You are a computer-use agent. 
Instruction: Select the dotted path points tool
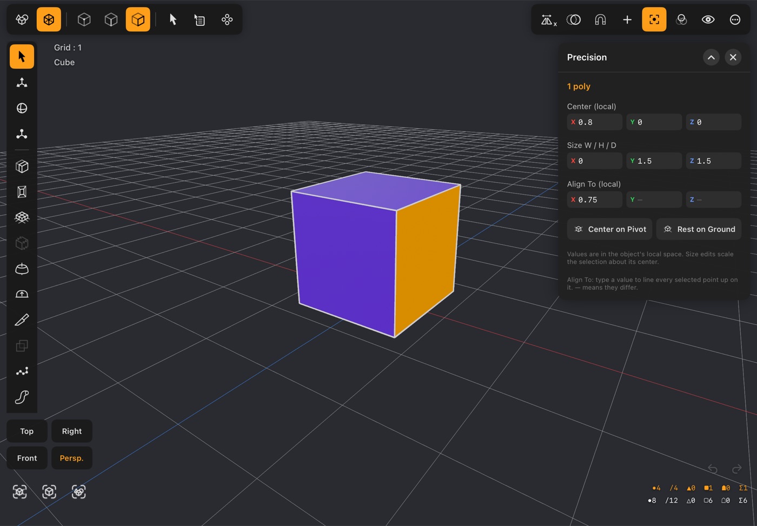22,371
